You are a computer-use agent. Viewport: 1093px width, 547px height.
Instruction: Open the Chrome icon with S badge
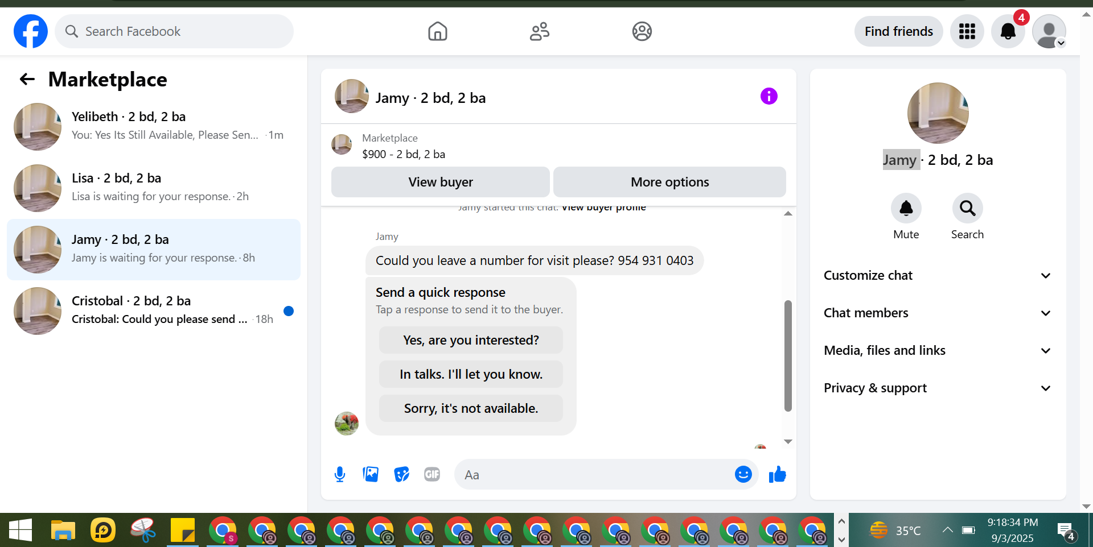(223, 531)
